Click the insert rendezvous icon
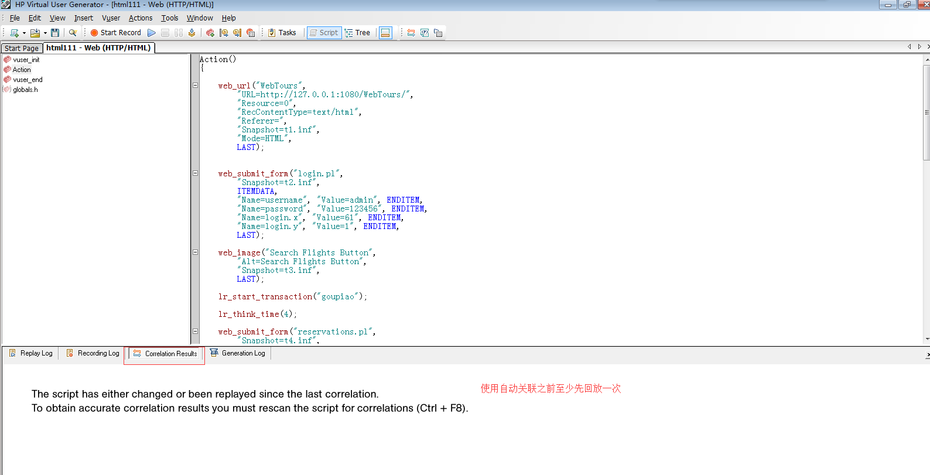 [251, 33]
